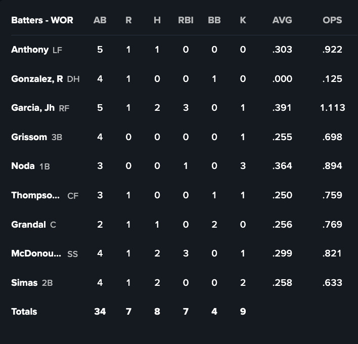Click the total at-bats value 34

100,312
